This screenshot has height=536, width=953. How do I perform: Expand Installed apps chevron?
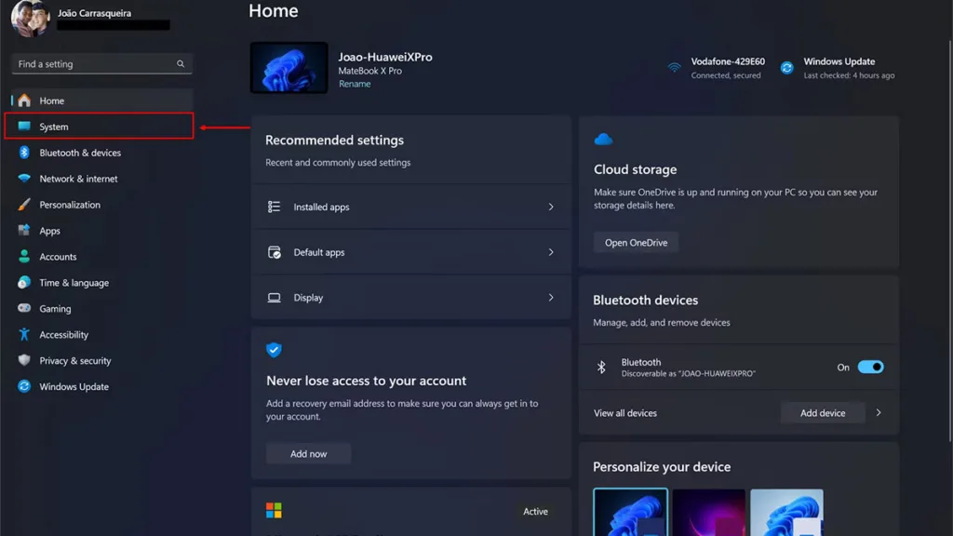coord(551,207)
